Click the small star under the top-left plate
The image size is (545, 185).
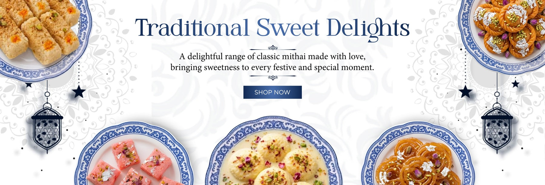pos(28,85)
